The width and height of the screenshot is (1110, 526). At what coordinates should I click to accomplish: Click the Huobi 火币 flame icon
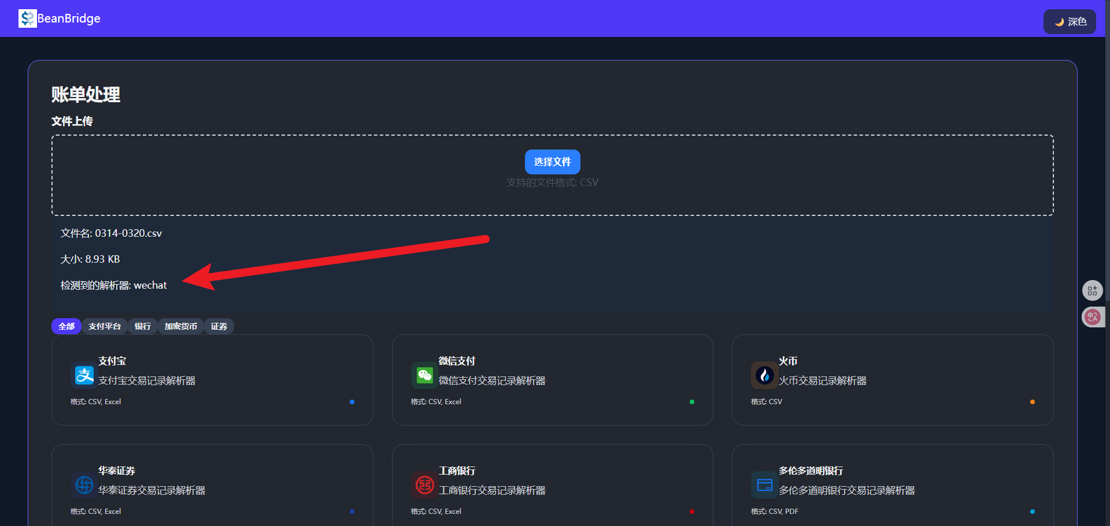point(765,375)
